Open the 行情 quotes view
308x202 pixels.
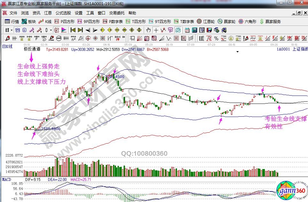tap(12, 22)
